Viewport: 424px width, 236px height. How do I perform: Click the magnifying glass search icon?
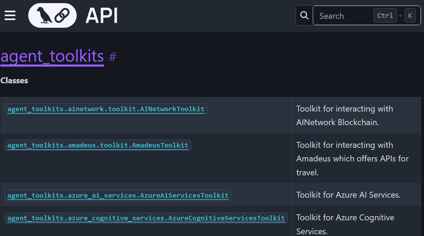click(304, 15)
